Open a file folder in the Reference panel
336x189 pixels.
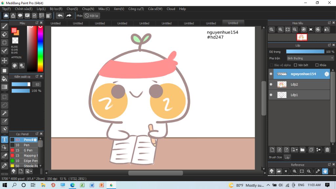pyautogui.click(x=279, y=171)
